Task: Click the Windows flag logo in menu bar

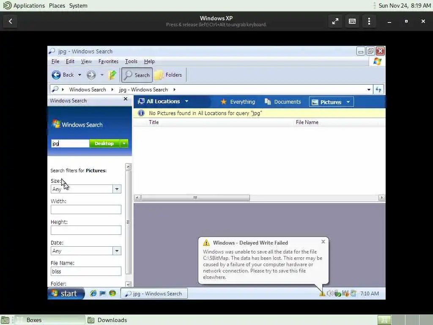Action: tap(377, 61)
